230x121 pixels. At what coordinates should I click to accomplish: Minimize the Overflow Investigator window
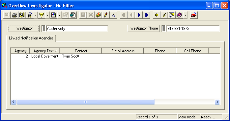coord(209,6)
